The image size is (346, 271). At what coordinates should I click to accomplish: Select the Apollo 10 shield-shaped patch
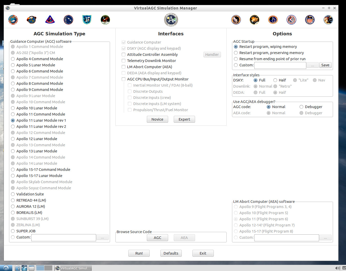[87, 20]
